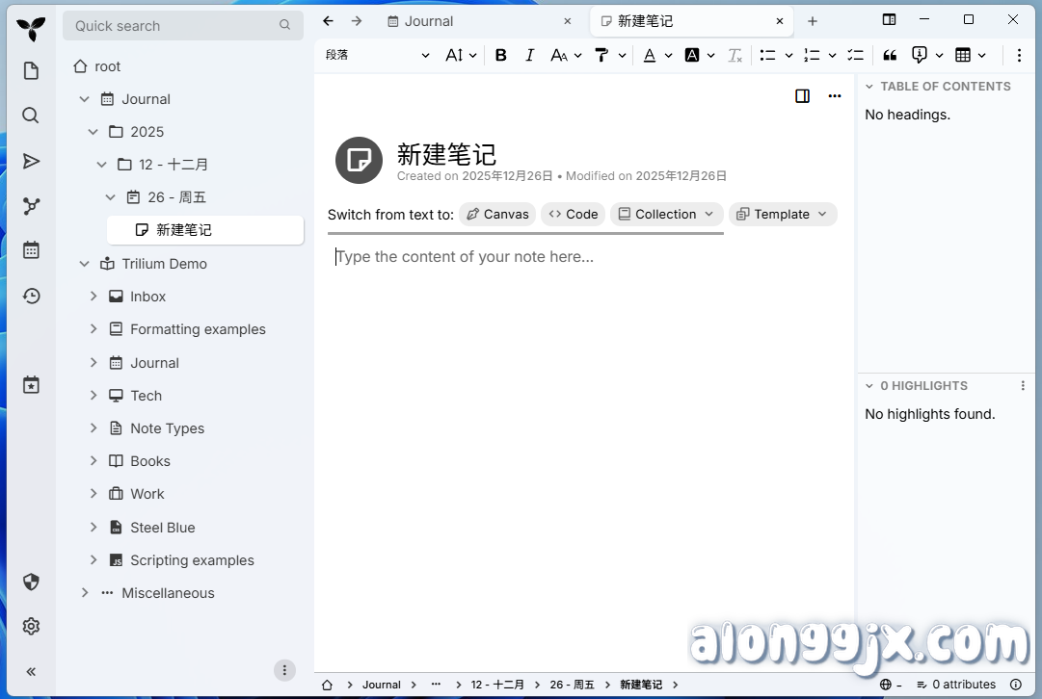The image size is (1042, 699).
Task: Expand the Inbox tree item
Action: tap(94, 297)
